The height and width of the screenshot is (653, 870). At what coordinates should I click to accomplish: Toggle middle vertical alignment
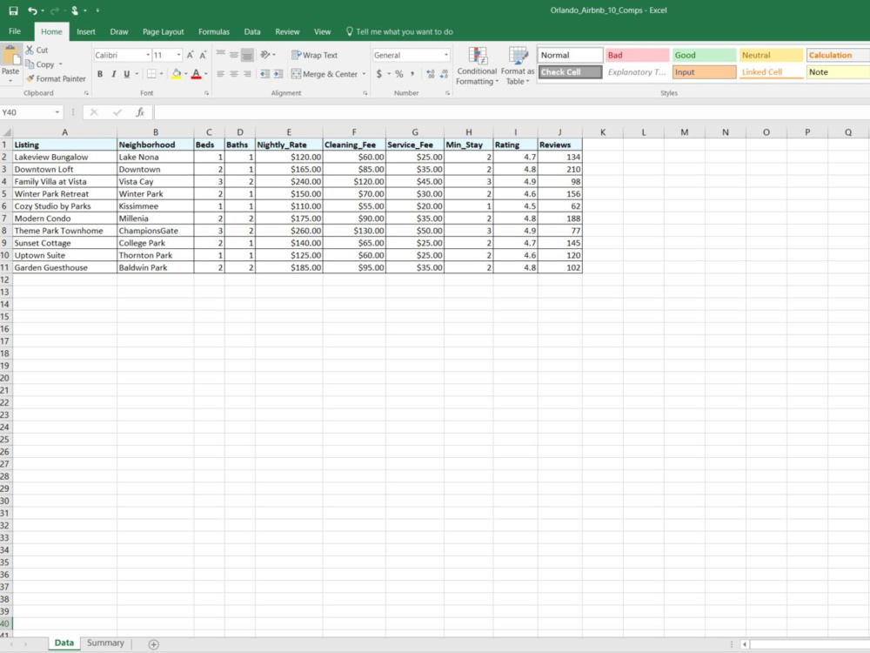pyautogui.click(x=233, y=54)
